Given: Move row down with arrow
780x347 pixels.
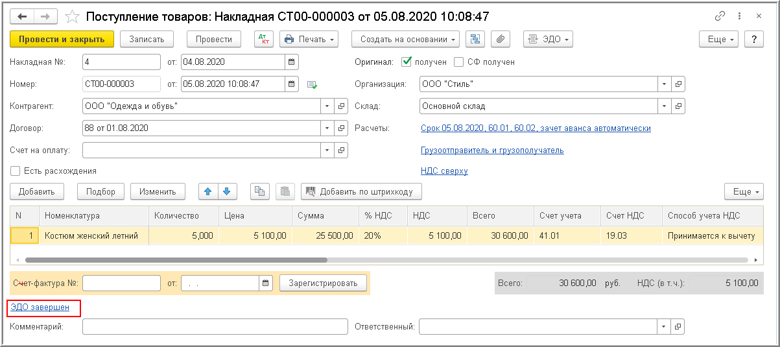Looking at the screenshot, I should pos(227,191).
